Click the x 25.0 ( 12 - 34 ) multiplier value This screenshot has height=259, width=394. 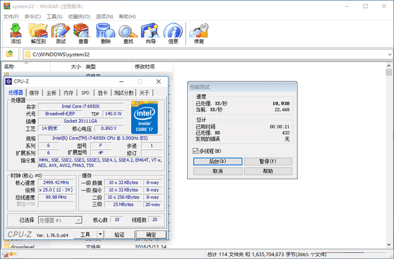coord(56,190)
